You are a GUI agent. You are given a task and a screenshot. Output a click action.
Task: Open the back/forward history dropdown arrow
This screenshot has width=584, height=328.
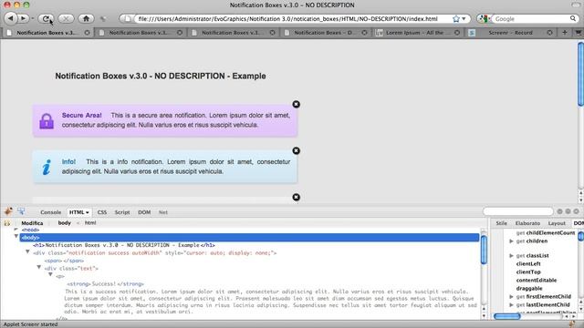tap(33, 18)
